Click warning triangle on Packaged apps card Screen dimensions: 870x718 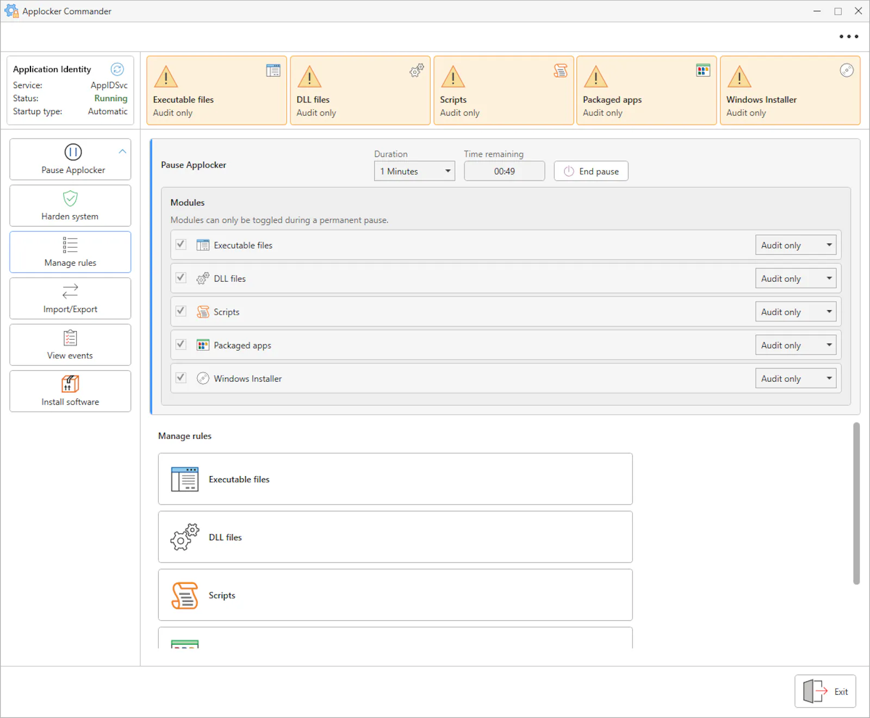click(x=596, y=77)
